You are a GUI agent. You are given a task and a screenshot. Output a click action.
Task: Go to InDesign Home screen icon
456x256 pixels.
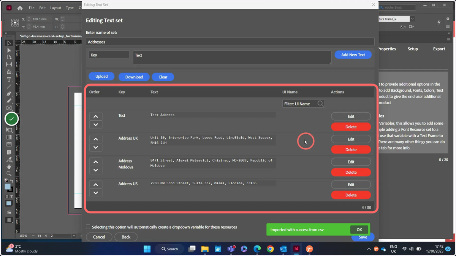pyautogui.click(x=20, y=8)
